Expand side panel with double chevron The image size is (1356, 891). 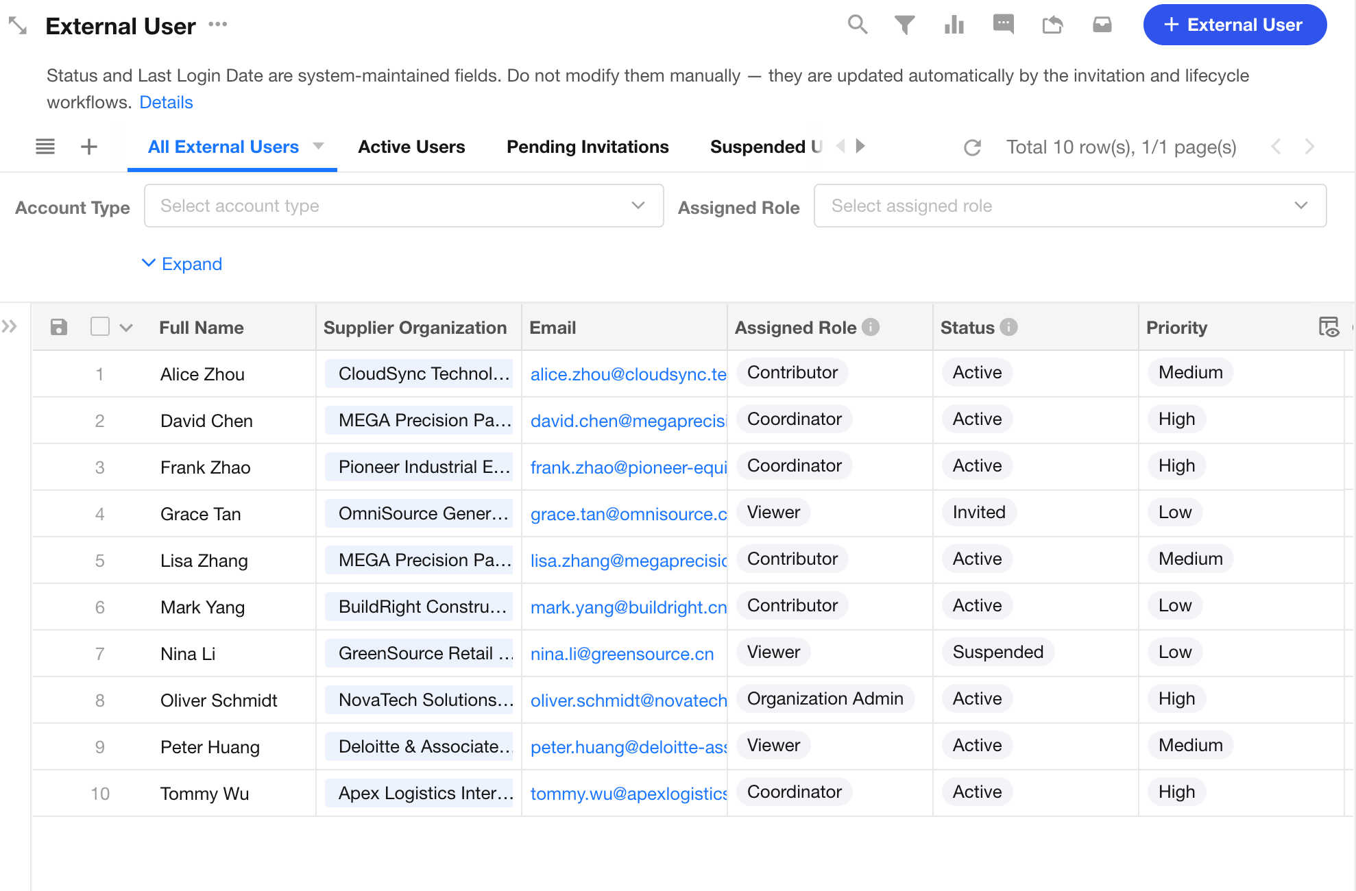click(x=9, y=326)
